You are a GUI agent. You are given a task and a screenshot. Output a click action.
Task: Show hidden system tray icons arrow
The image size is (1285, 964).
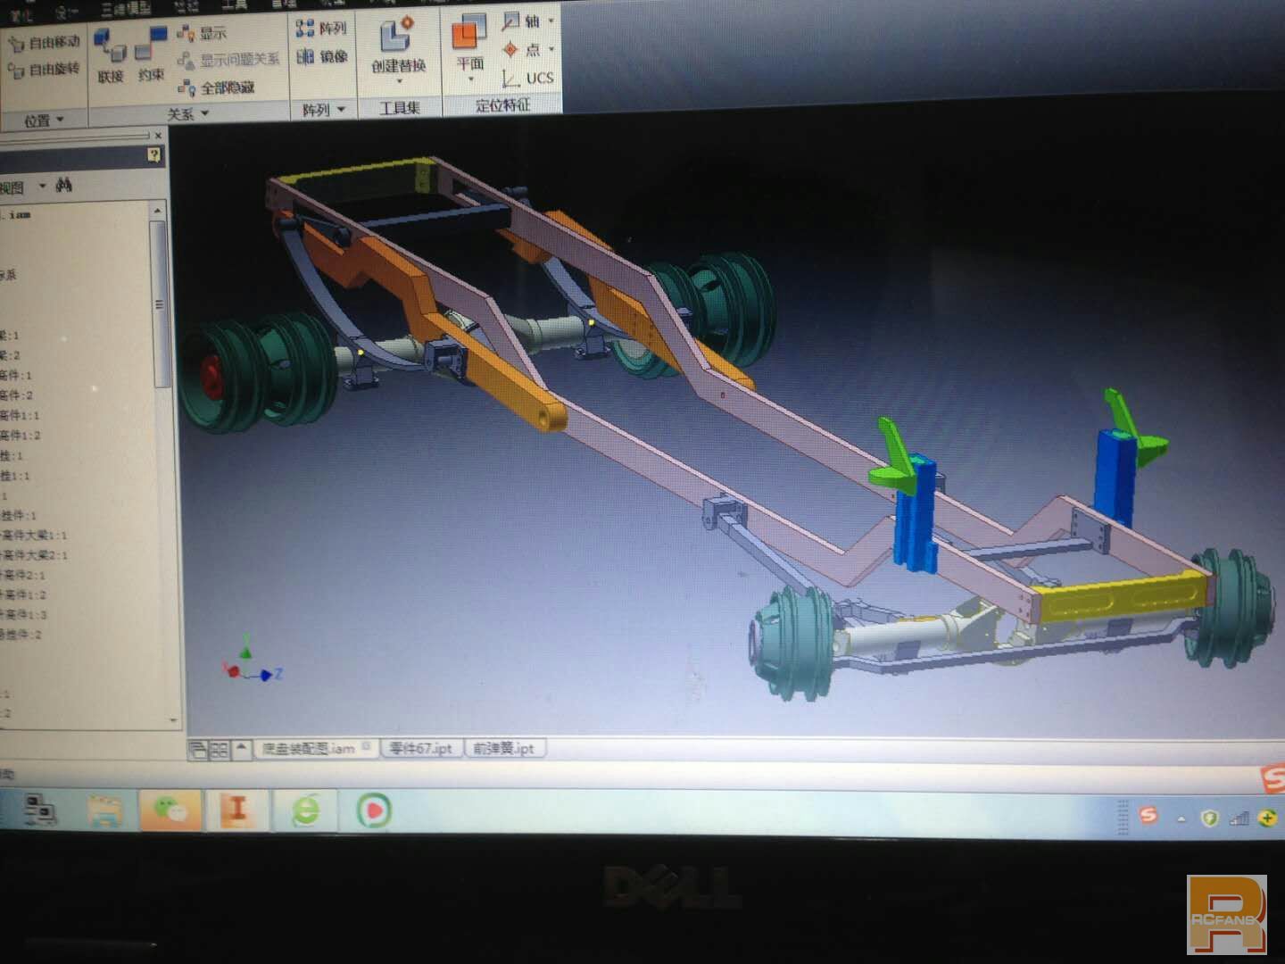(x=1181, y=819)
